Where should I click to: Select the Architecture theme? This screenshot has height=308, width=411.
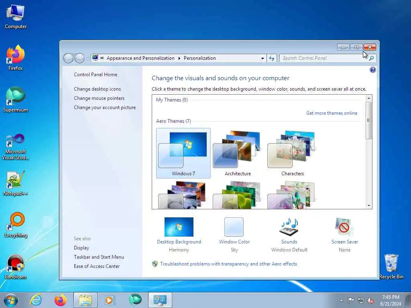[x=238, y=153]
